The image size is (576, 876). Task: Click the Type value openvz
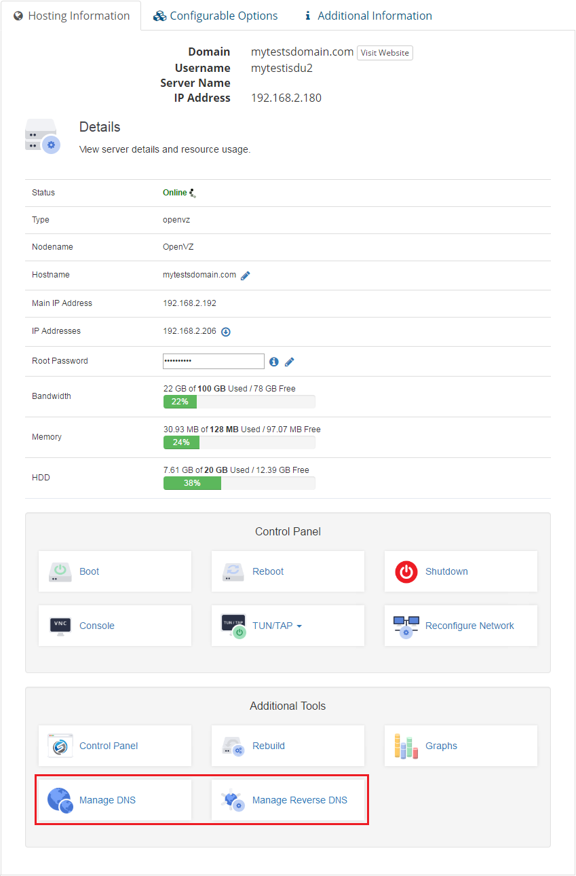tap(176, 220)
